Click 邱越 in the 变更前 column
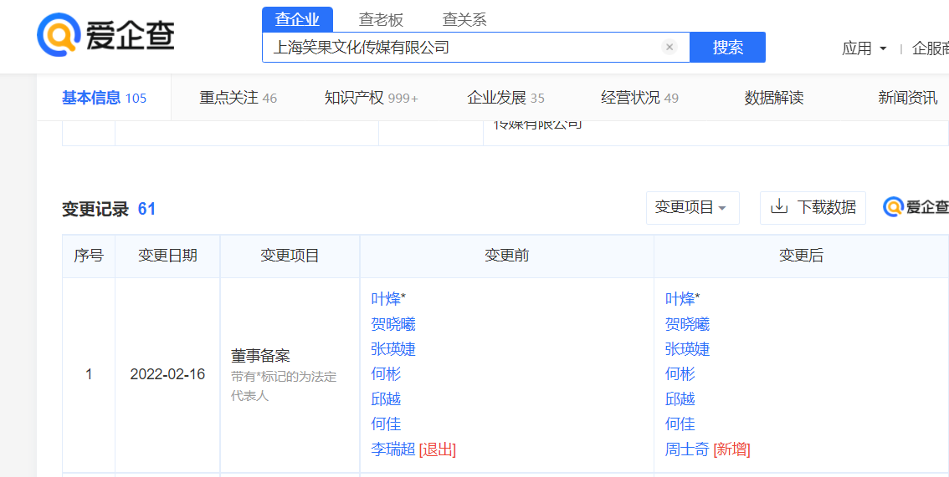 [386, 399]
